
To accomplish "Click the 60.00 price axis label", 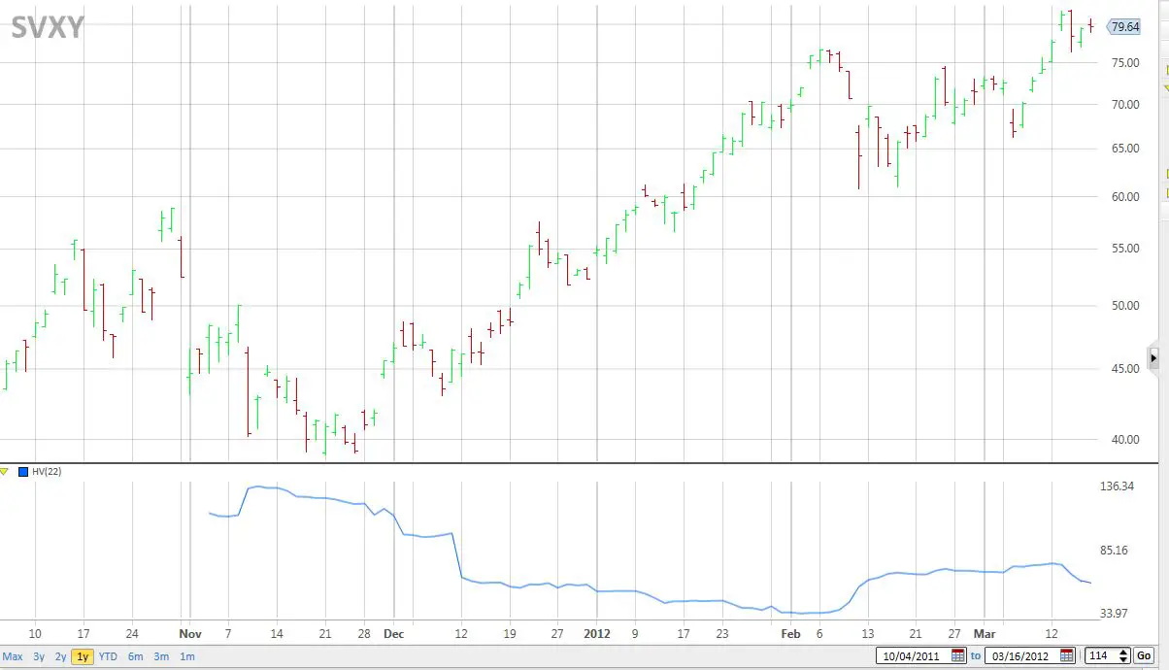I will point(1126,197).
